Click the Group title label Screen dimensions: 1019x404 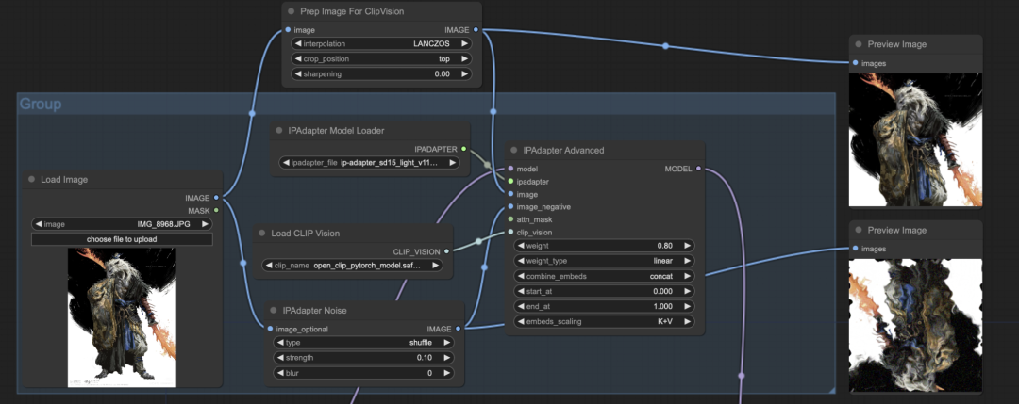point(41,104)
